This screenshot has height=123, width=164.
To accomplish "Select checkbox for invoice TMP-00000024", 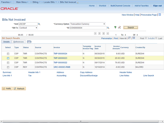I will [x=8, y=54].
